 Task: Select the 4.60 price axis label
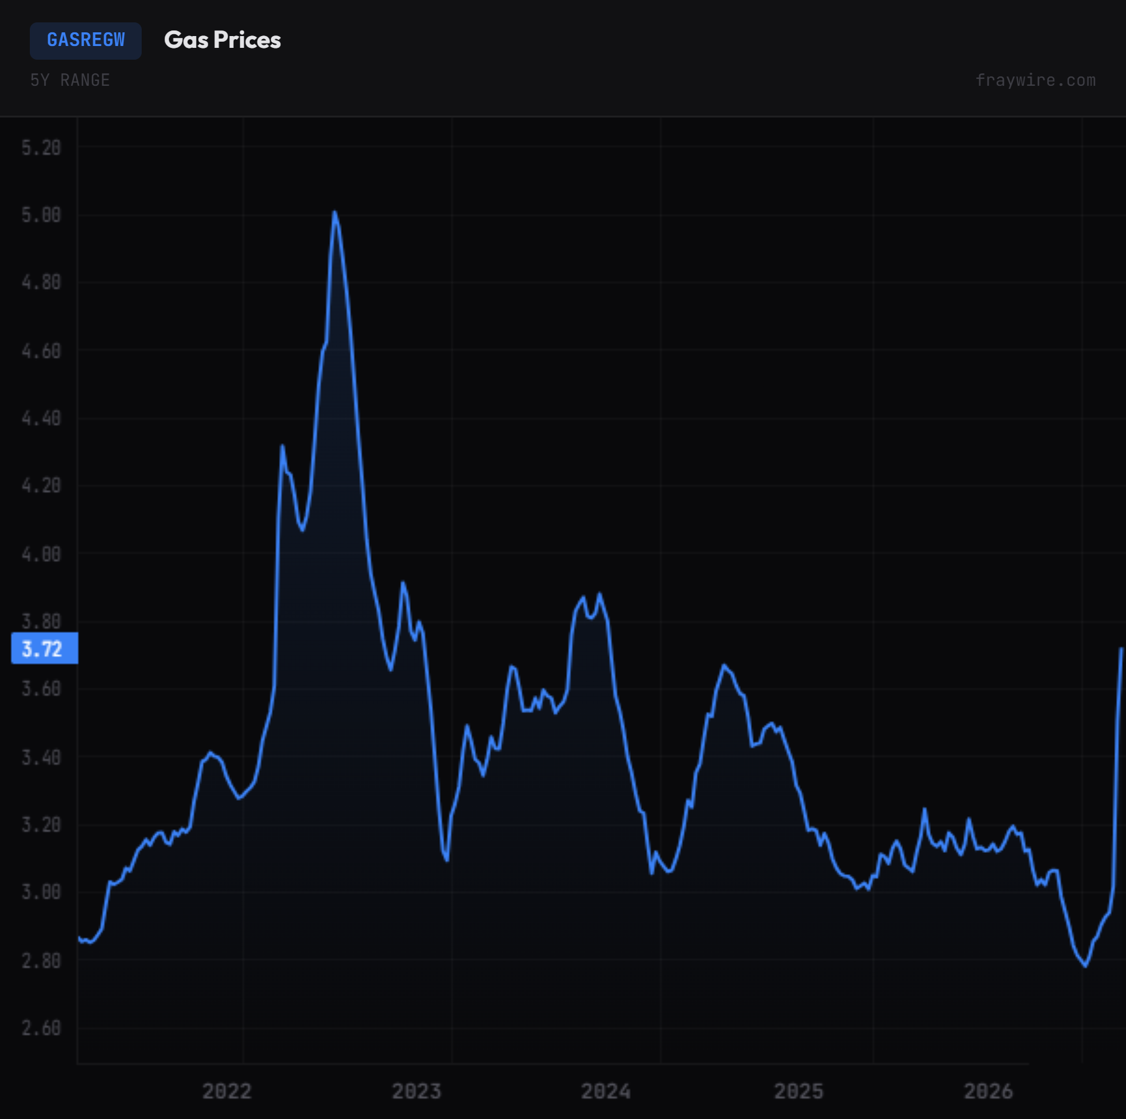(x=41, y=351)
